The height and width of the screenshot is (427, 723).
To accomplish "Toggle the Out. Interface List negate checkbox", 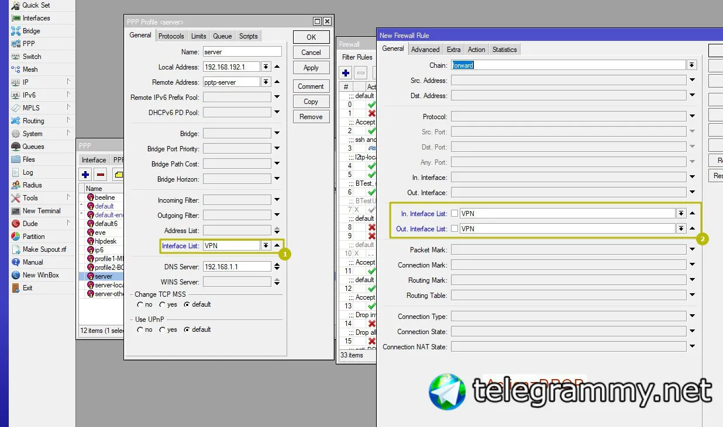I will [x=455, y=229].
